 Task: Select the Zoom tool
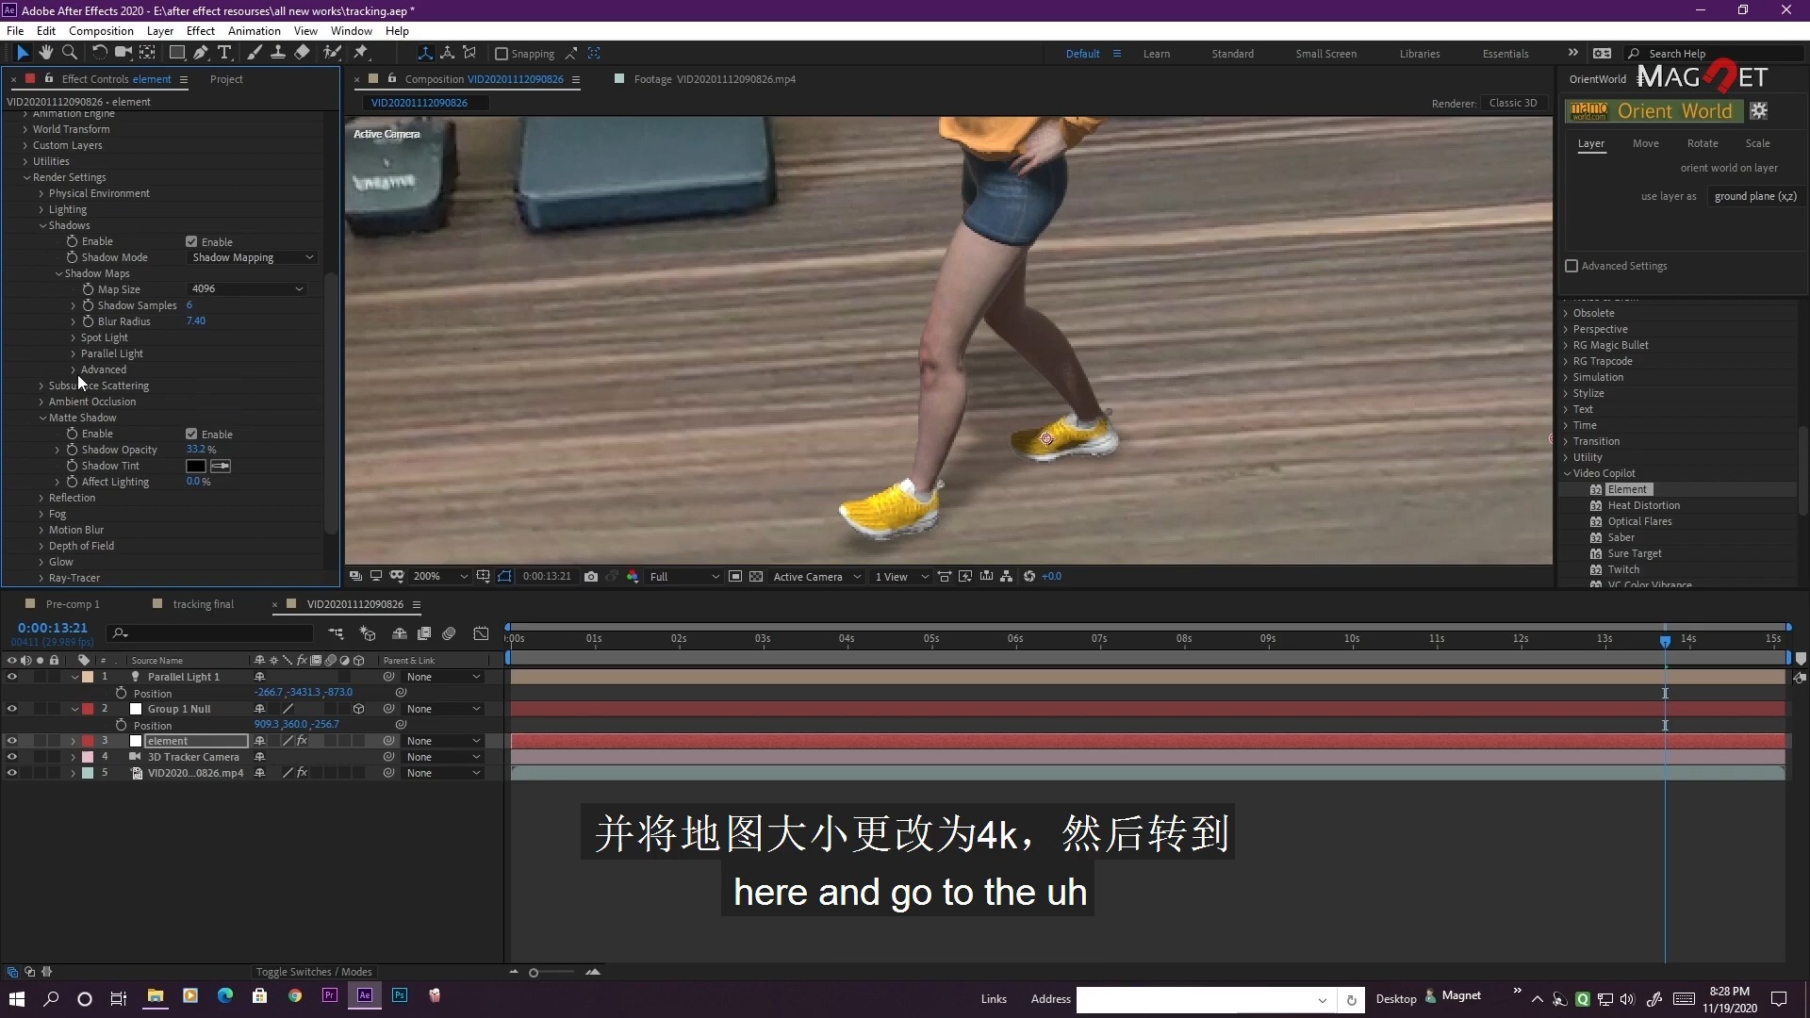pos(70,53)
